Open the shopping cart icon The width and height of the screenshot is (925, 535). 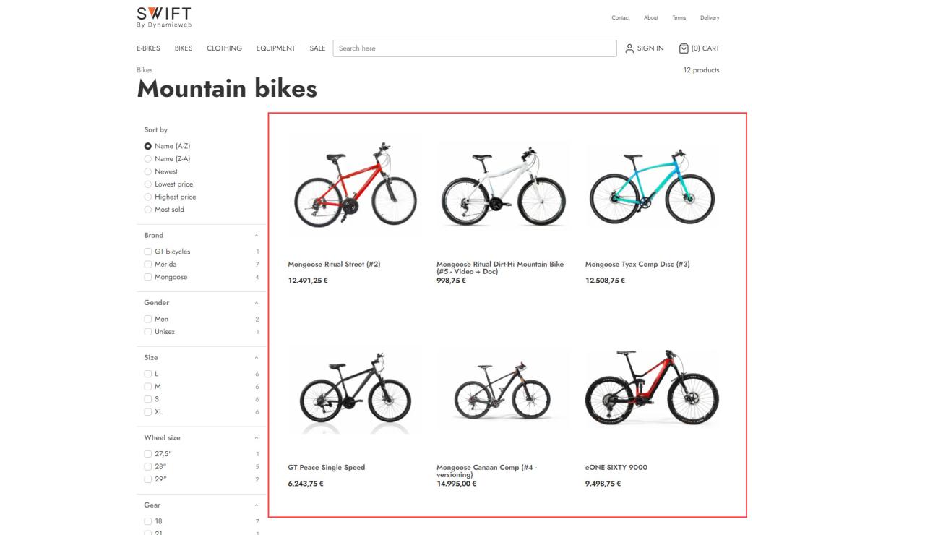point(684,48)
